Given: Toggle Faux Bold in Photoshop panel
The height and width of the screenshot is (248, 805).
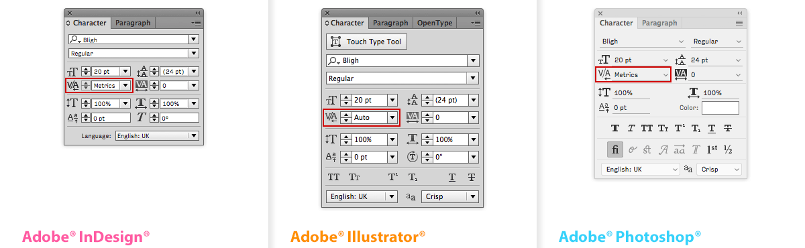Looking at the screenshot, I should coord(615,128).
